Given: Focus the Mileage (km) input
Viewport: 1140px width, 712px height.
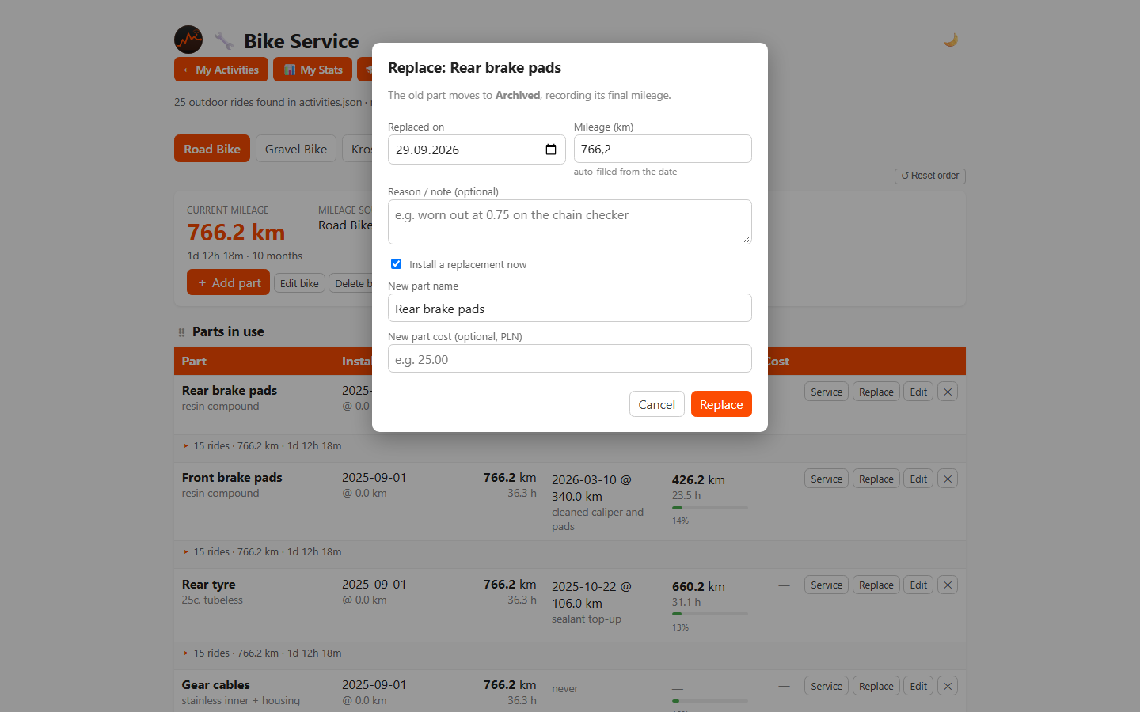Looking at the screenshot, I should click(x=663, y=149).
